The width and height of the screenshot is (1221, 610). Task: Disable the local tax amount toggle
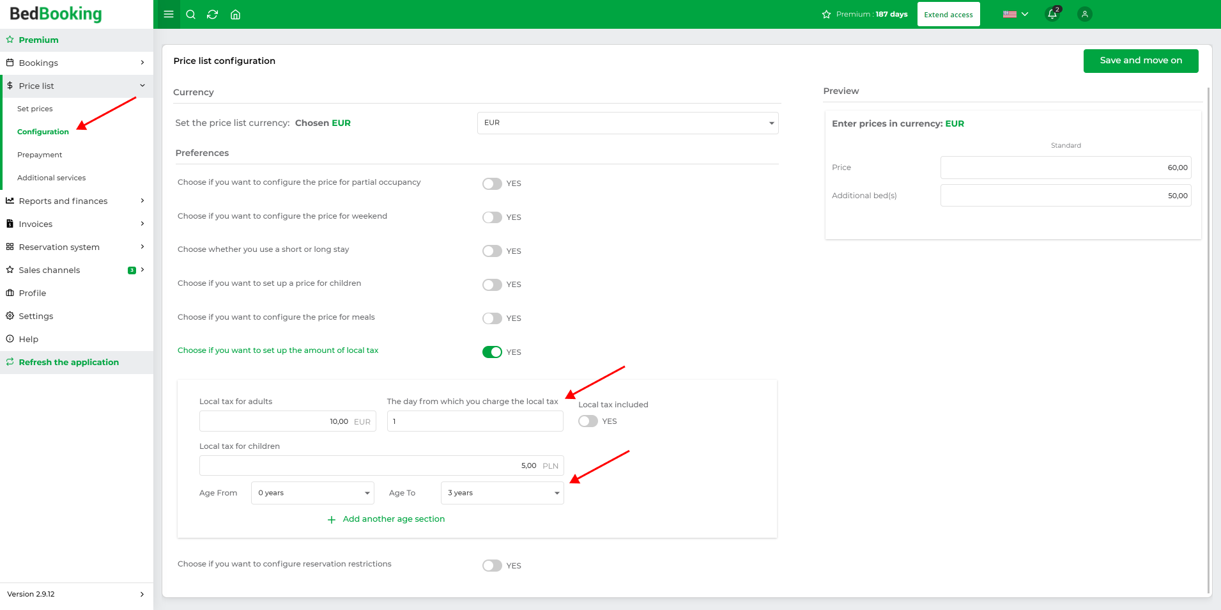(492, 352)
